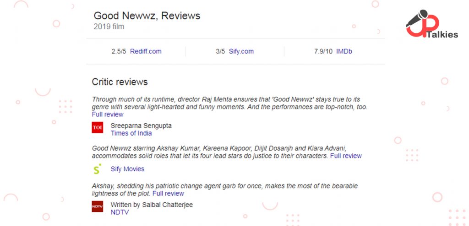This screenshot has width=469, height=226.
Task: Open the IMDb rating link
Action: point(344,51)
